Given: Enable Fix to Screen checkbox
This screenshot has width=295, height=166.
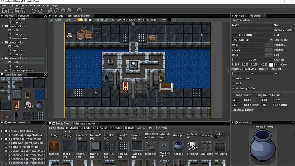Looking at the screenshot, I should (233, 78).
